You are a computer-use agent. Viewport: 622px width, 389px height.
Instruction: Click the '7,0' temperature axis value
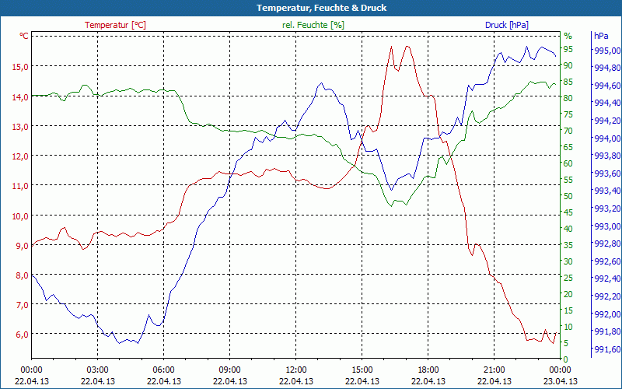(x=23, y=304)
